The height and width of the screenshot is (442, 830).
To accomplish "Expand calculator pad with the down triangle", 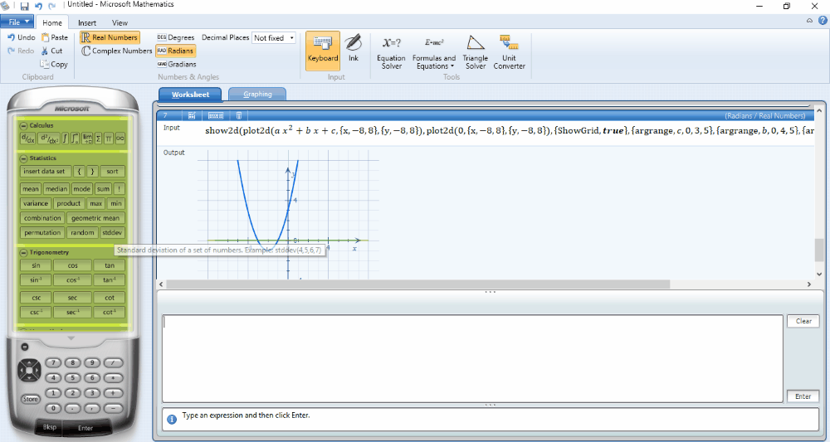I will pos(72,338).
